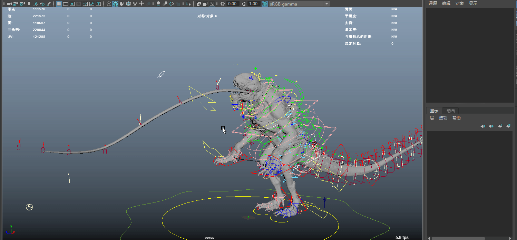
Task: Toggle the safe title display
Action: tap(98, 4)
